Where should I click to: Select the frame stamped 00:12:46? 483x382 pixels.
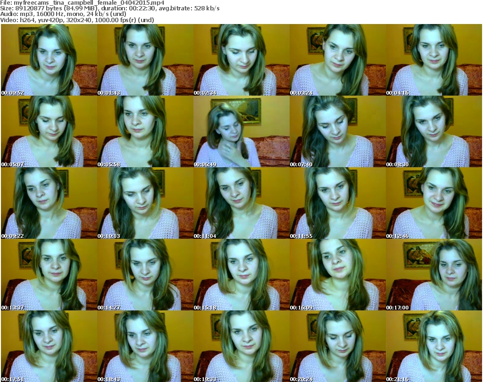(x=434, y=203)
